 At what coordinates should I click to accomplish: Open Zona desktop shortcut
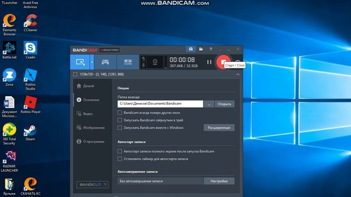9,77
